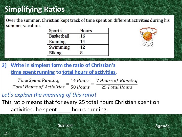182x137 pixels.
Task: Click question number '2)'
Action: [4, 65]
